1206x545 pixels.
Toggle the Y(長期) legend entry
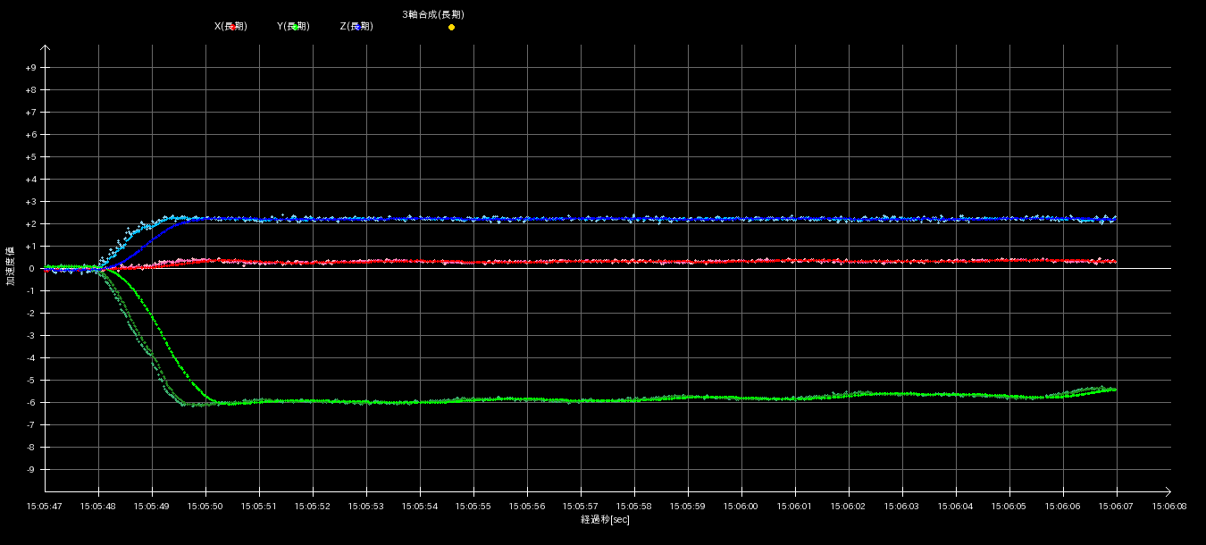click(x=293, y=27)
